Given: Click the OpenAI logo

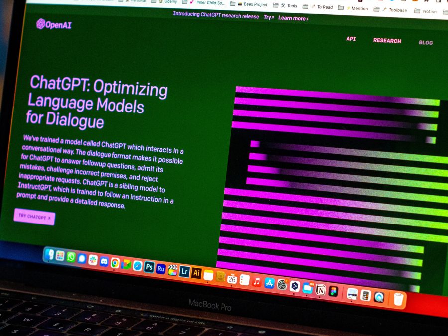Looking at the screenshot, I should click(x=54, y=24).
